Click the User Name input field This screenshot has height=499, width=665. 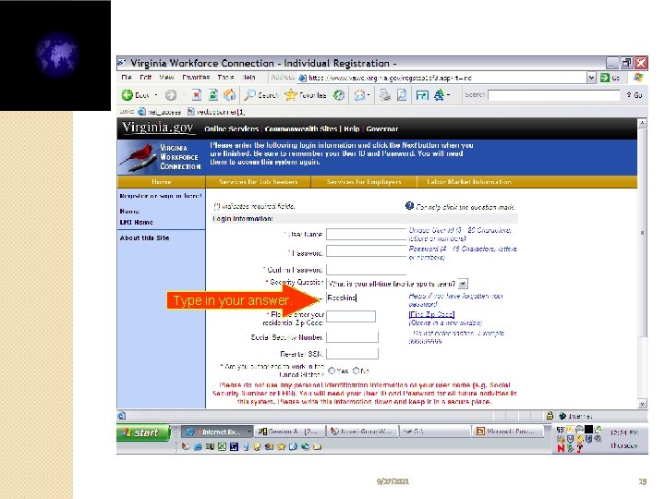pos(366,234)
